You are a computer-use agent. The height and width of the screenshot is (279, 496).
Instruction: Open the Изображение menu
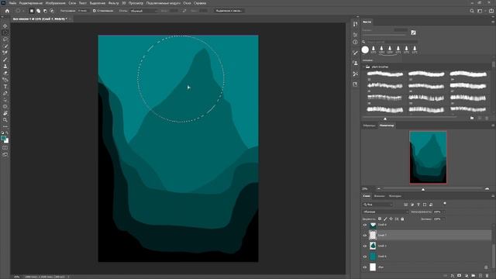(x=55, y=3)
